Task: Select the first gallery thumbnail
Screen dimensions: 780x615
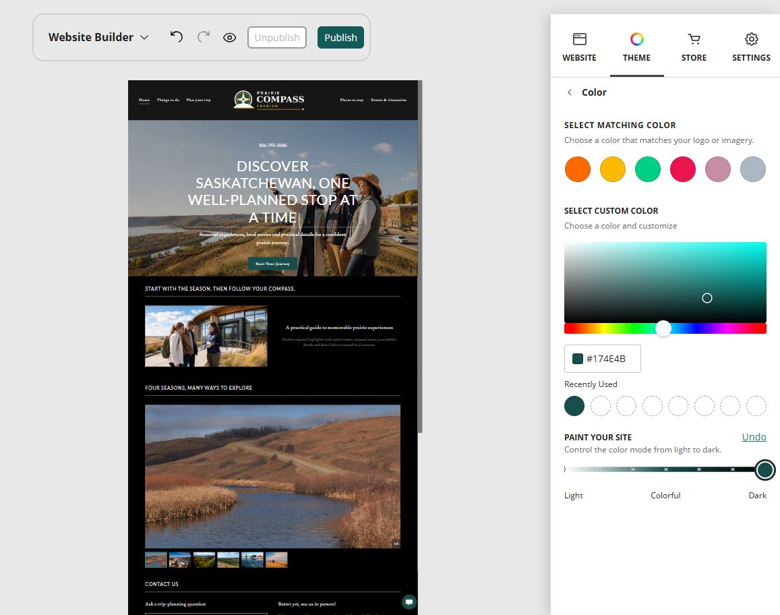Action: 156,560
